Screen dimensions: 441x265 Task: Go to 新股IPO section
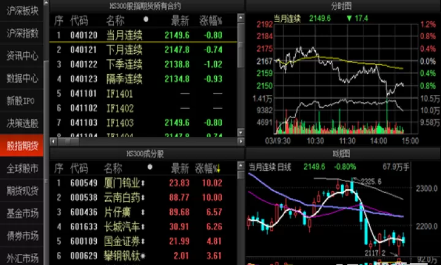click(x=22, y=100)
